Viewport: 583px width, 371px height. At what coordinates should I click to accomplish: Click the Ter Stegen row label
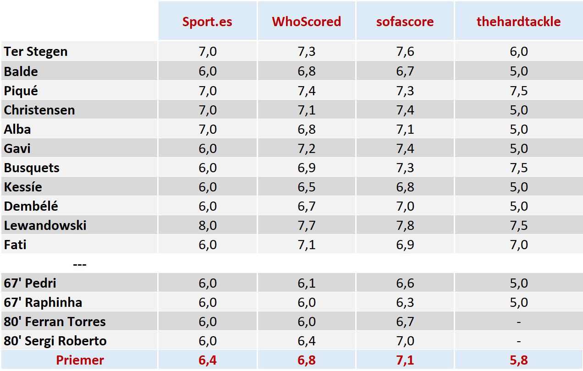(36, 52)
